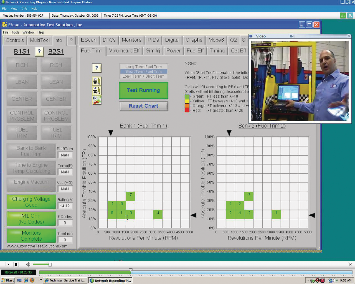Select Long Term Fuel Trim option

(143, 67)
